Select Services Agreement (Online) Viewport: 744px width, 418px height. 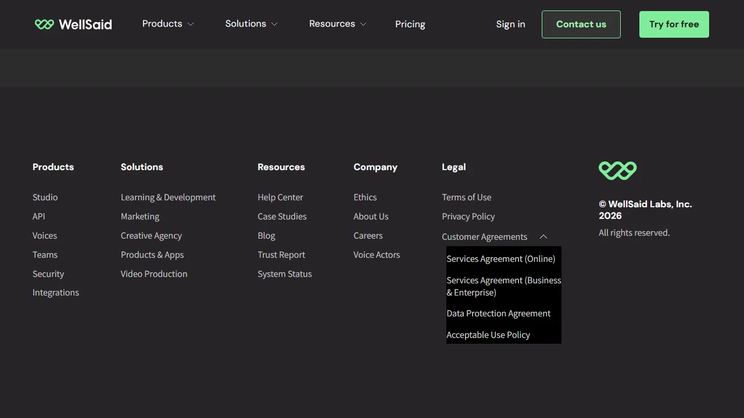501,259
